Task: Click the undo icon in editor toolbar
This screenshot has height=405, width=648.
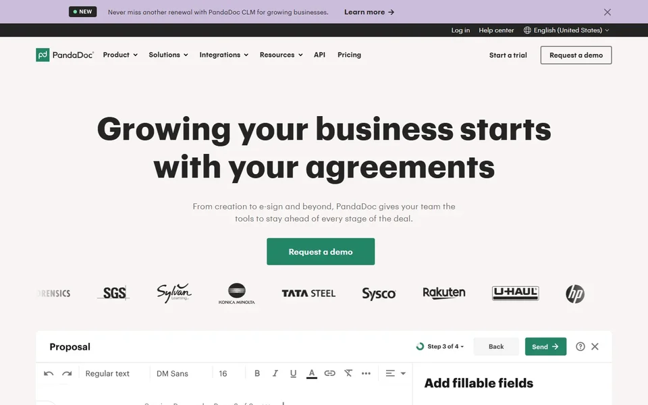Action: tap(49, 373)
